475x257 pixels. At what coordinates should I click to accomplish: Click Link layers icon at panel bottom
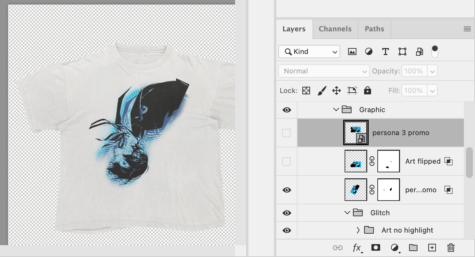[x=338, y=248]
